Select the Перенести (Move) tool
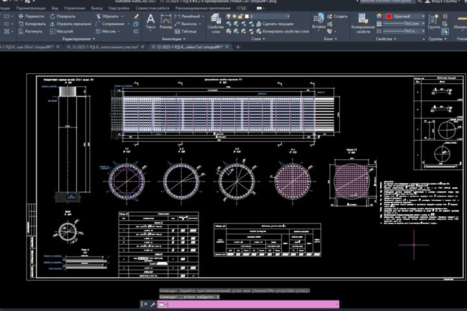Viewport: 467px width, 311px height. point(31,16)
